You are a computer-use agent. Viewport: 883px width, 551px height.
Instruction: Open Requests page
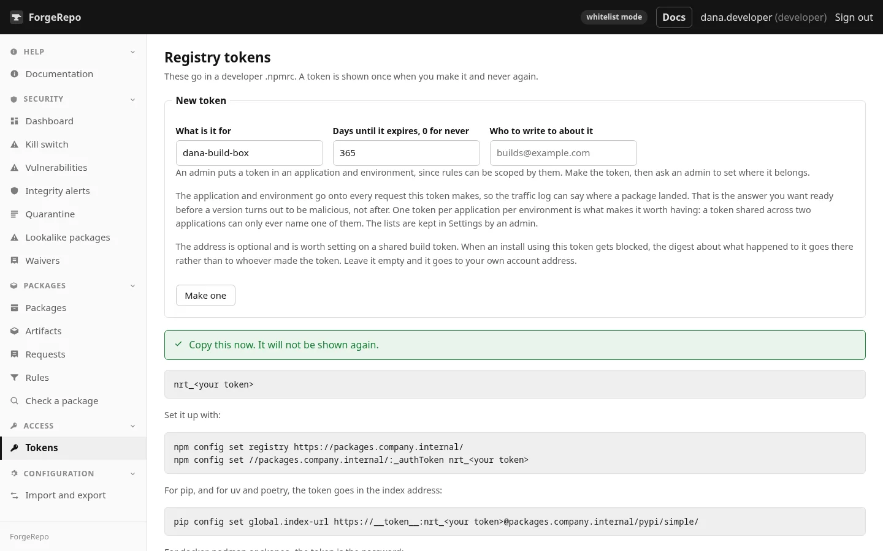[74, 354]
